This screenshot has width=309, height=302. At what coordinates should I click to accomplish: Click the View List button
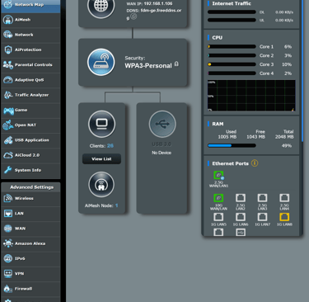click(x=101, y=159)
